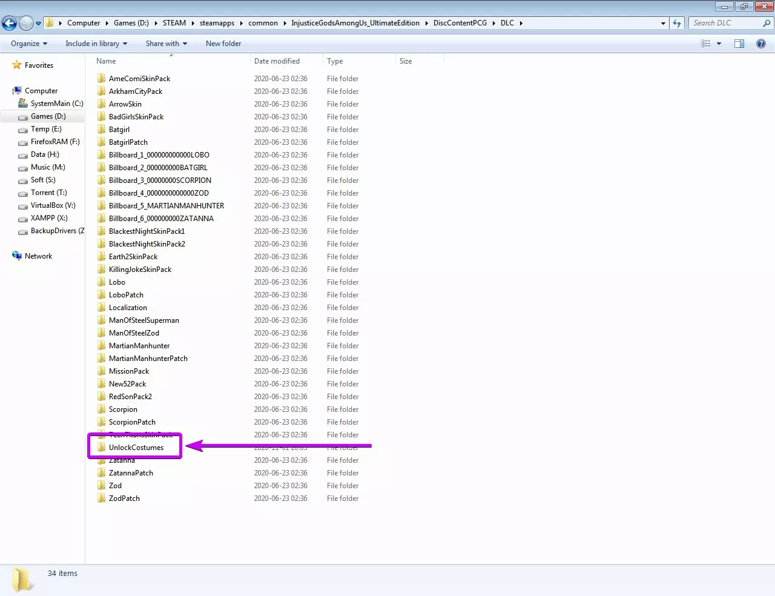
Task: Select FirefoxRAM (F:) drive in sidebar
Action: click(55, 142)
